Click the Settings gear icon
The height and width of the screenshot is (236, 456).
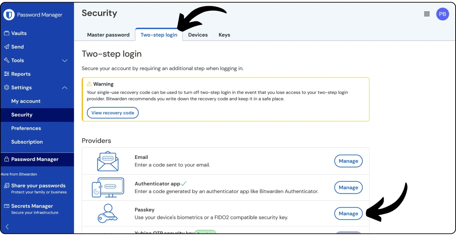click(6, 87)
